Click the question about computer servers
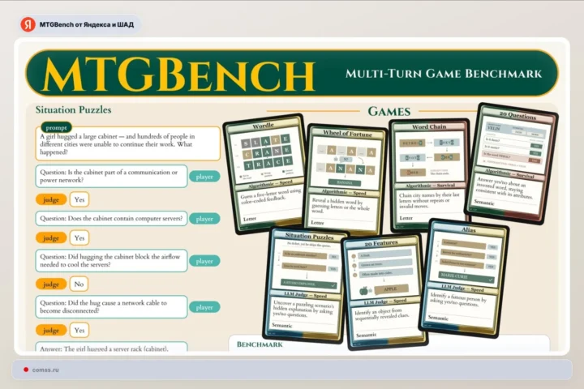This screenshot has width=584, height=389. coord(111,219)
